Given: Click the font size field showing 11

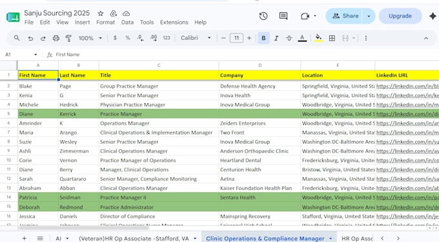Looking at the screenshot, I should 236,38.
